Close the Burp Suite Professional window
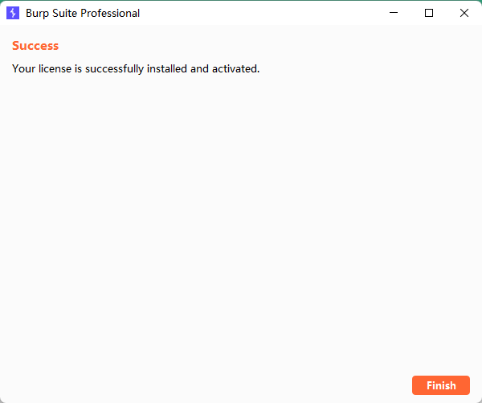The image size is (482, 403). coord(464,13)
